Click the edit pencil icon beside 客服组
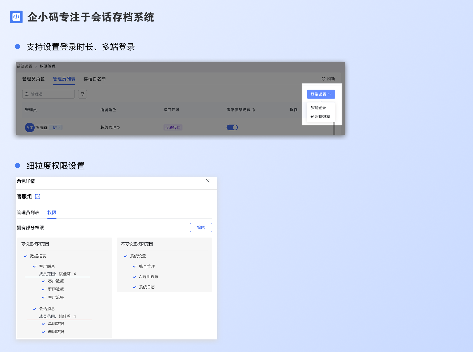 38,197
